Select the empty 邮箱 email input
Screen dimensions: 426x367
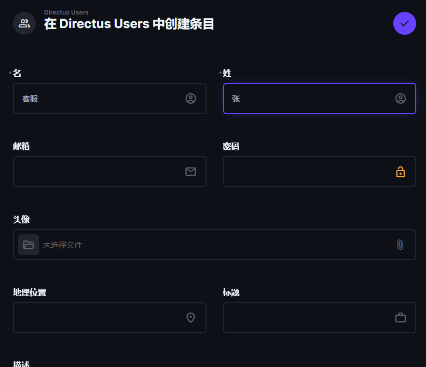[x=110, y=172]
